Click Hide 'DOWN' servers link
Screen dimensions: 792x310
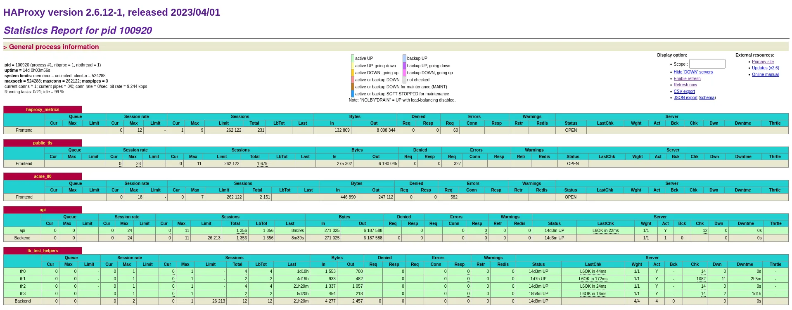coord(693,72)
